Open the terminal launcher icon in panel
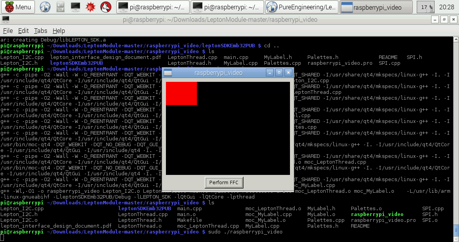459x242 pixels. pyautogui.click(x=75, y=7)
